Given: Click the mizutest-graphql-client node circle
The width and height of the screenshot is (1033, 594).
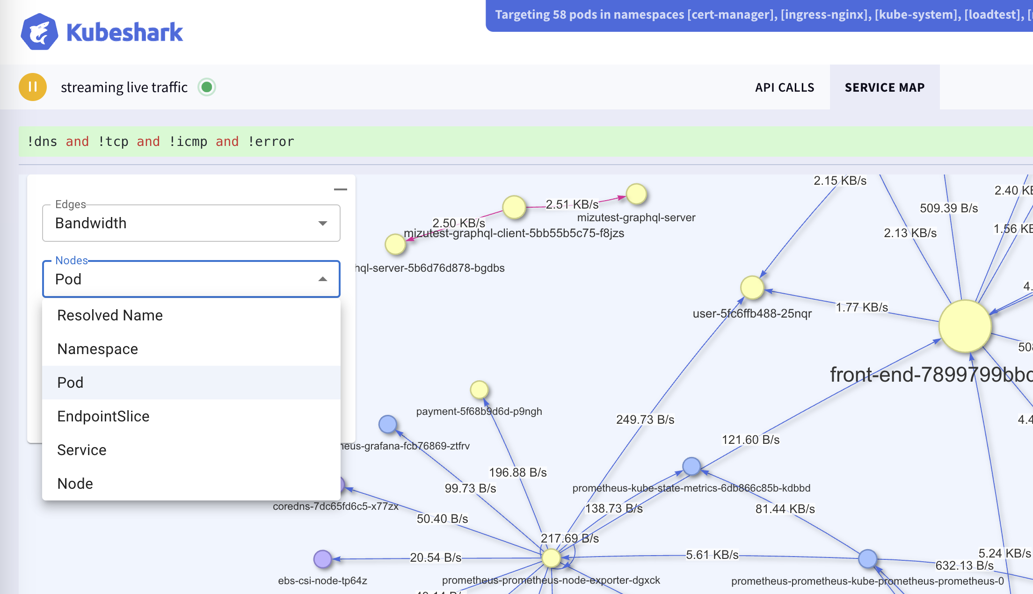Looking at the screenshot, I should (514, 207).
